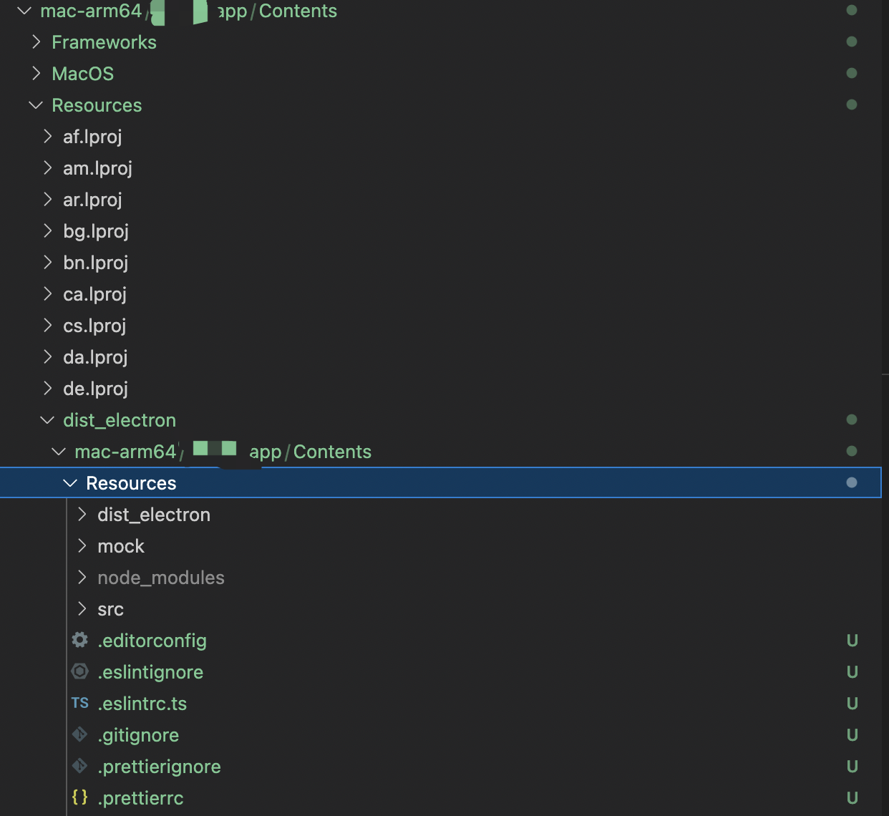Click the Prettier icon beside .prettierignore

[x=79, y=766]
